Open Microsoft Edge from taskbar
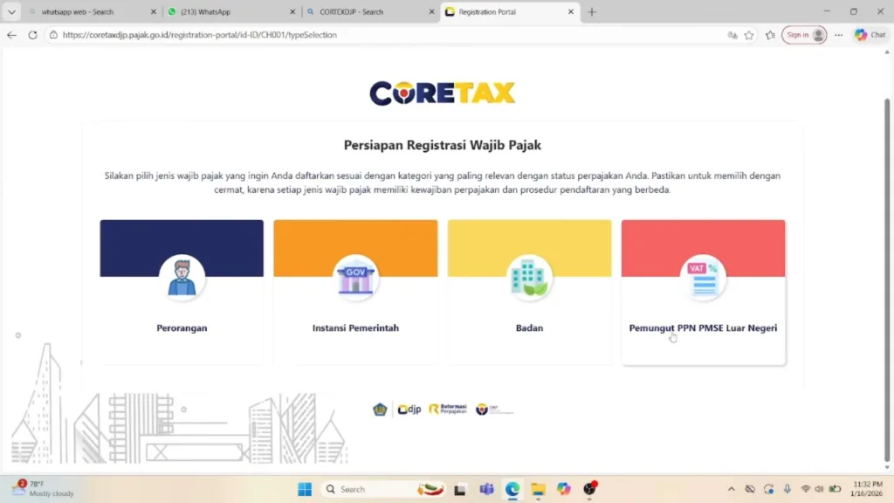Image resolution: width=894 pixels, height=503 pixels. (x=512, y=489)
